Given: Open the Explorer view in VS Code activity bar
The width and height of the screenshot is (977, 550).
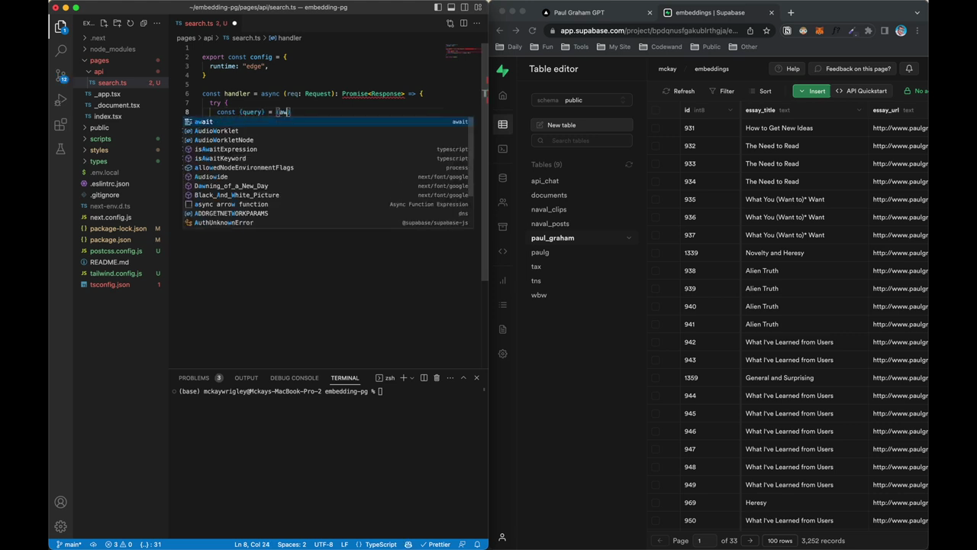Looking at the screenshot, I should [x=60, y=27].
